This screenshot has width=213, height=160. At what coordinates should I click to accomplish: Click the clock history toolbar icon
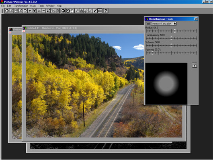tap(68, 11)
